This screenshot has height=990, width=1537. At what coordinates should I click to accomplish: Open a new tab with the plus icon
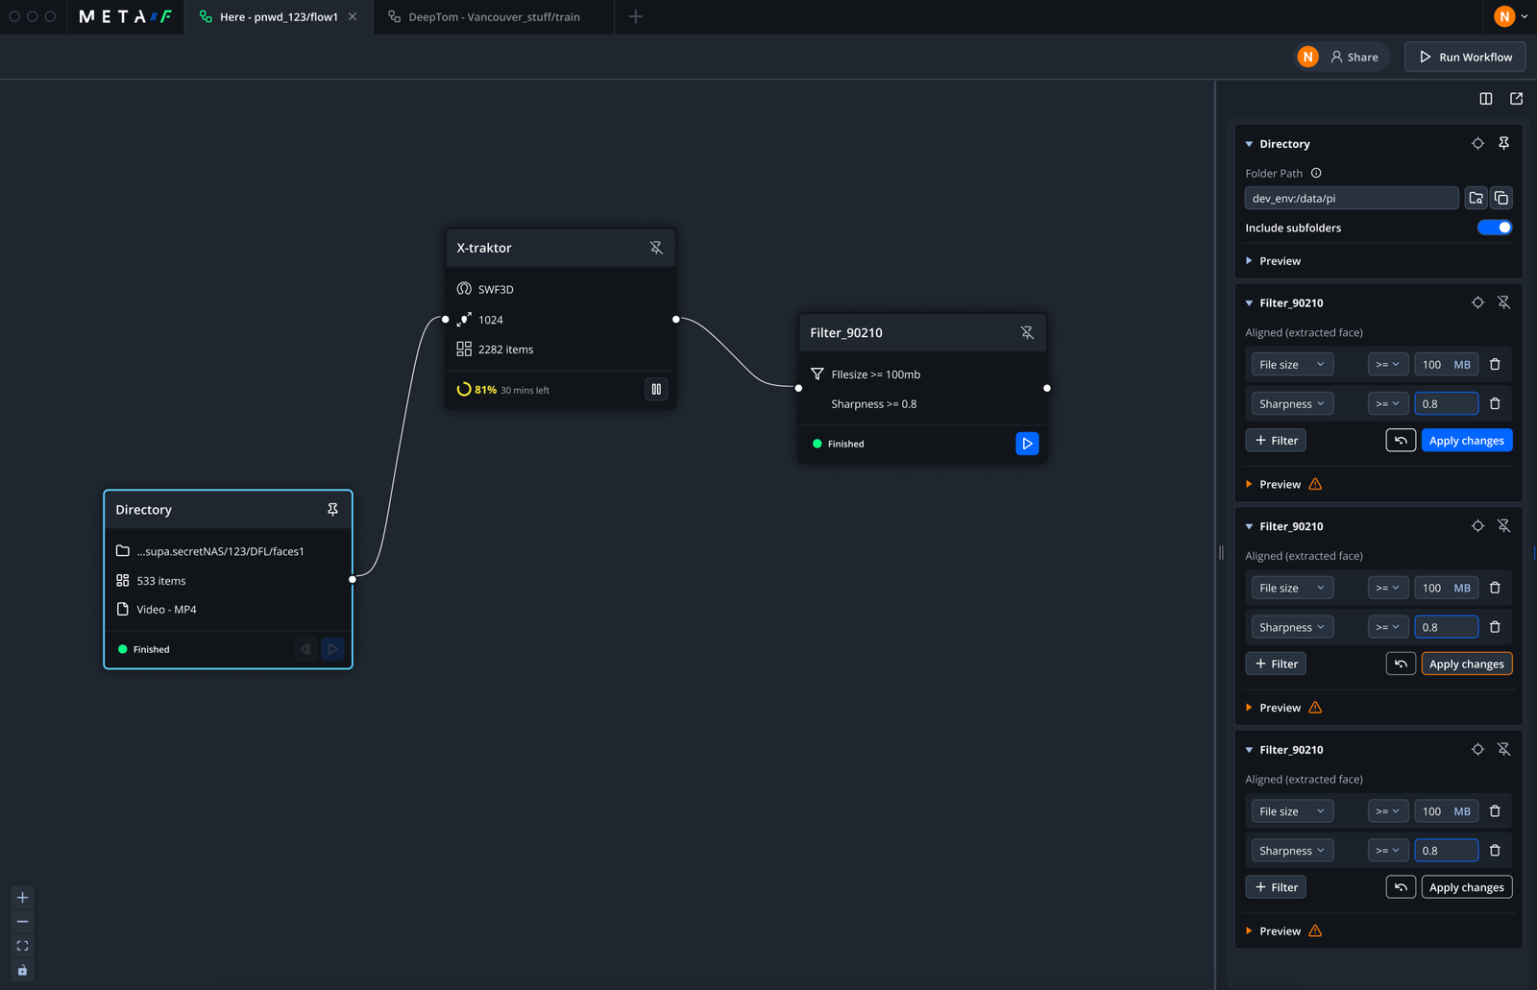tap(636, 17)
